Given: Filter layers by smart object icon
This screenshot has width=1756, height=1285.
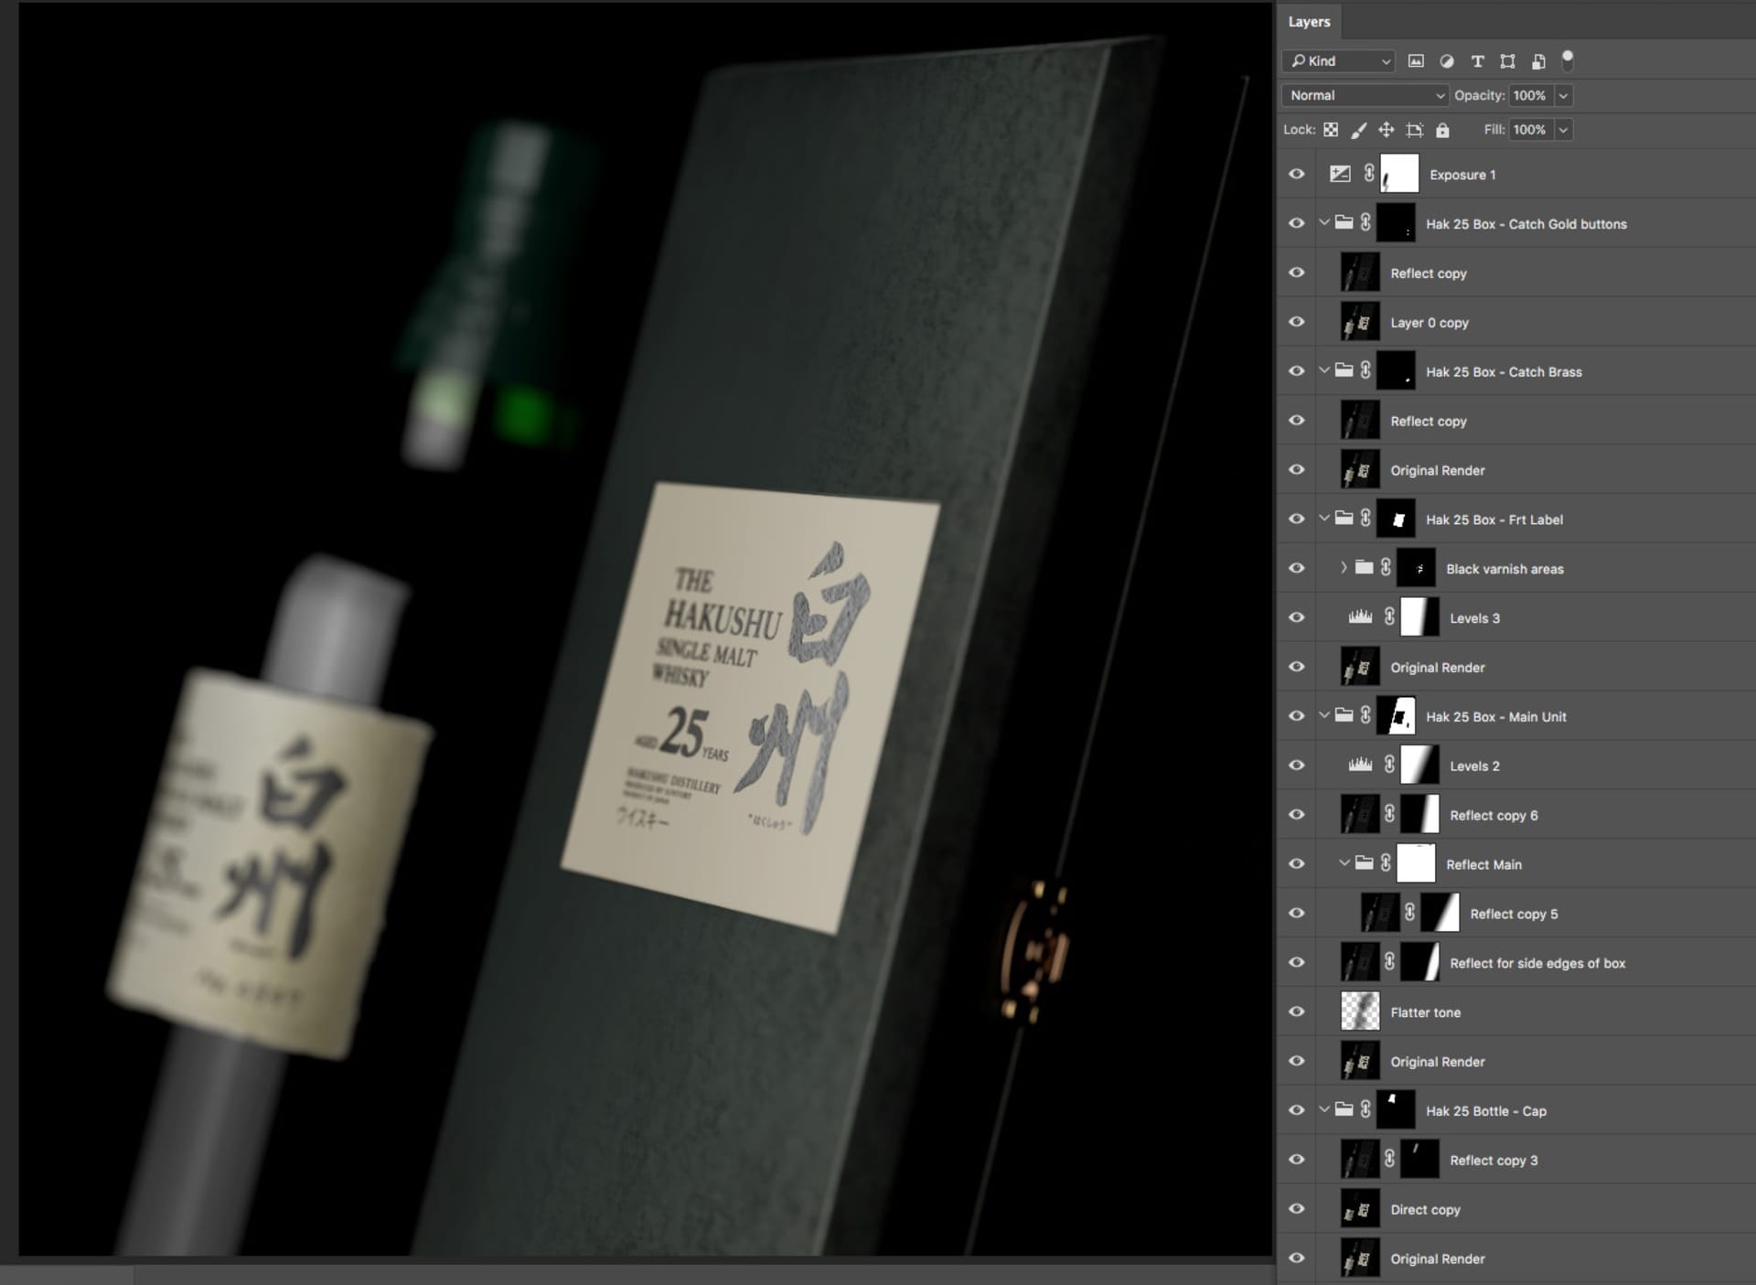Looking at the screenshot, I should tap(1538, 61).
